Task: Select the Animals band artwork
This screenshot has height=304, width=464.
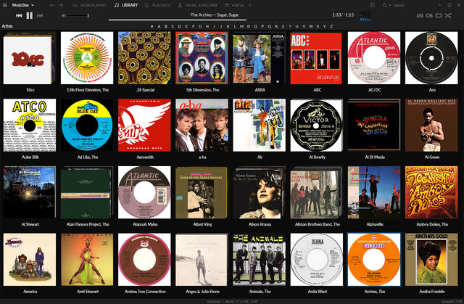Action: (x=260, y=260)
